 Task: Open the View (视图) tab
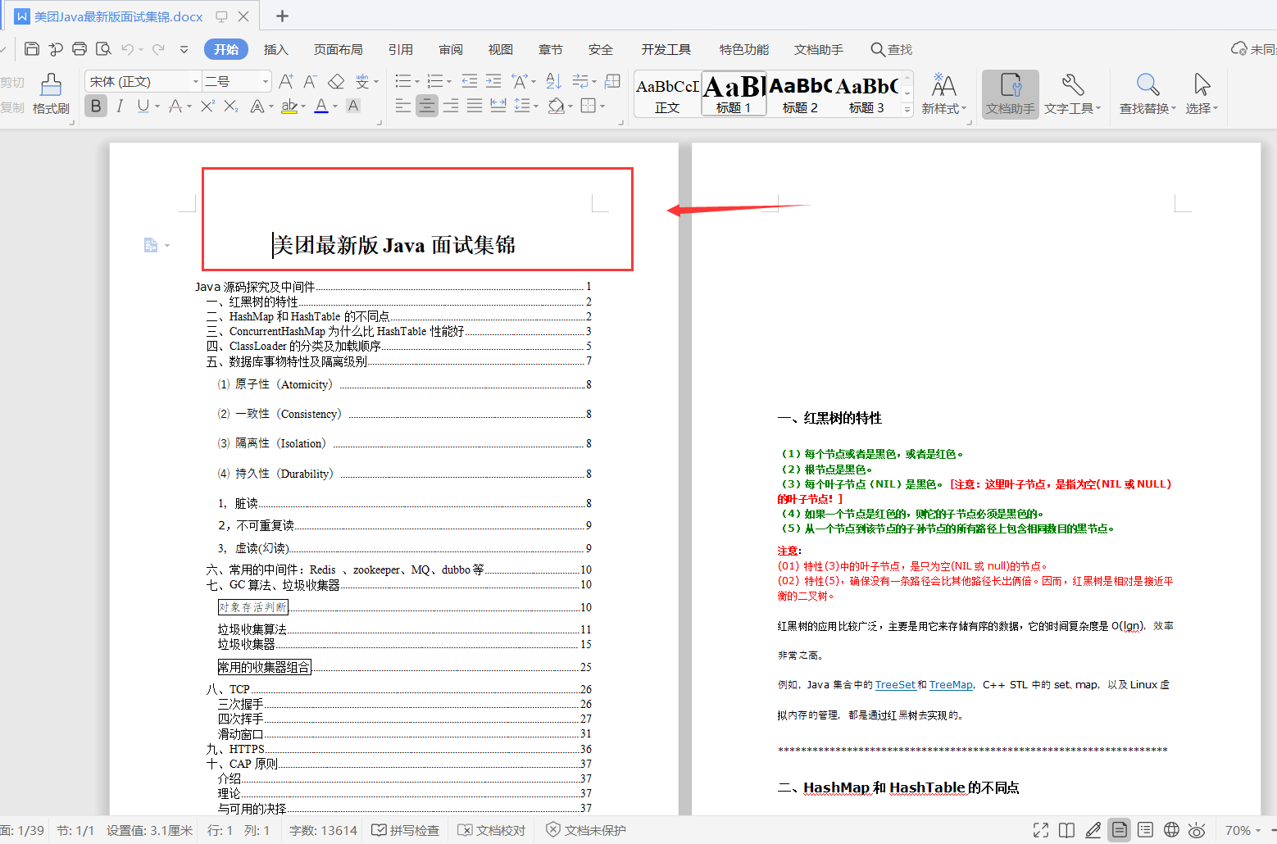[x=501, y=50]
